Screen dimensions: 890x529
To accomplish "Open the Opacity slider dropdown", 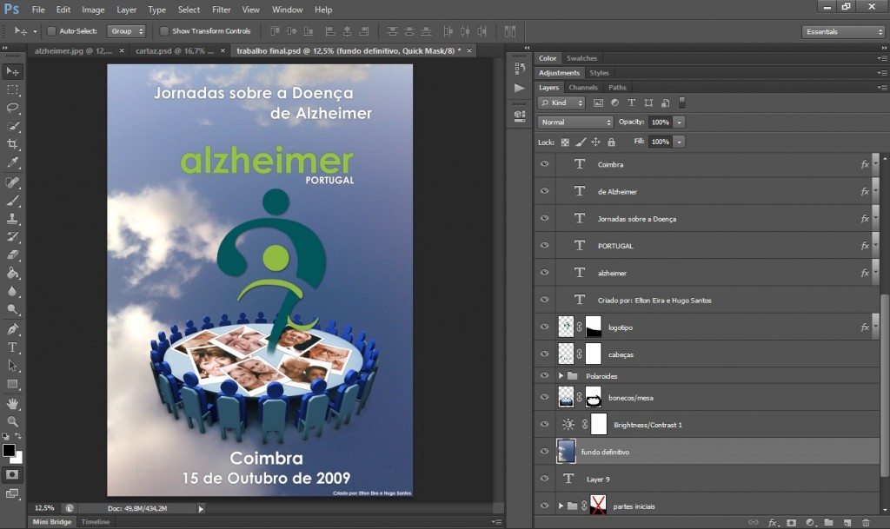I will coord(679,122).
